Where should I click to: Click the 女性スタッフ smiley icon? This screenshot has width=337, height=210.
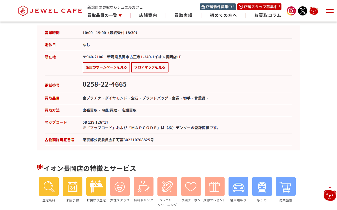coord(120,186)
